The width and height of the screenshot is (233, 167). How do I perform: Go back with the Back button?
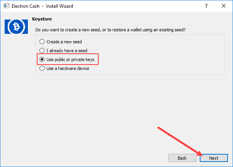(x=182, y=158)
